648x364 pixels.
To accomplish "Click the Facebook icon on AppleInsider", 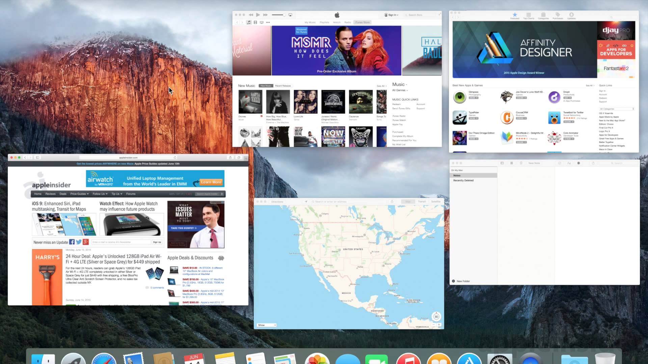I will tap(72, 242).
